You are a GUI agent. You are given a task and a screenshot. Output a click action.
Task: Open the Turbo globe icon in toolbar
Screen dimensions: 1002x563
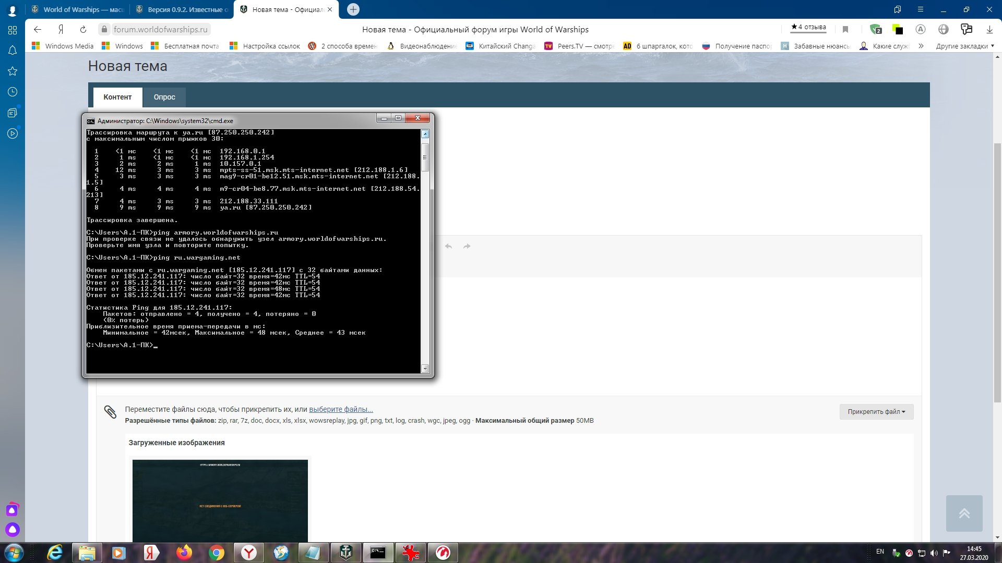[943, 29]
